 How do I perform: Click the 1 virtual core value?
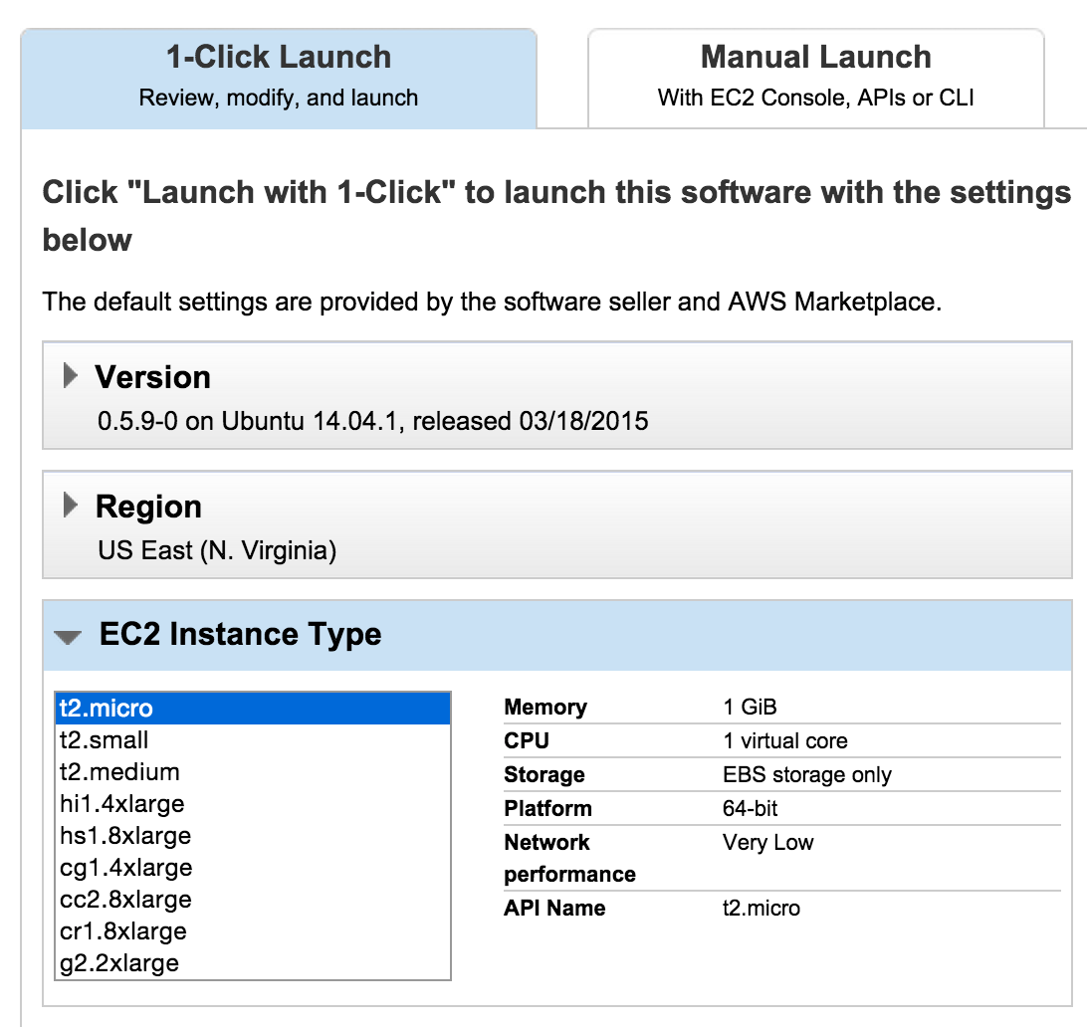click(784, 740)
